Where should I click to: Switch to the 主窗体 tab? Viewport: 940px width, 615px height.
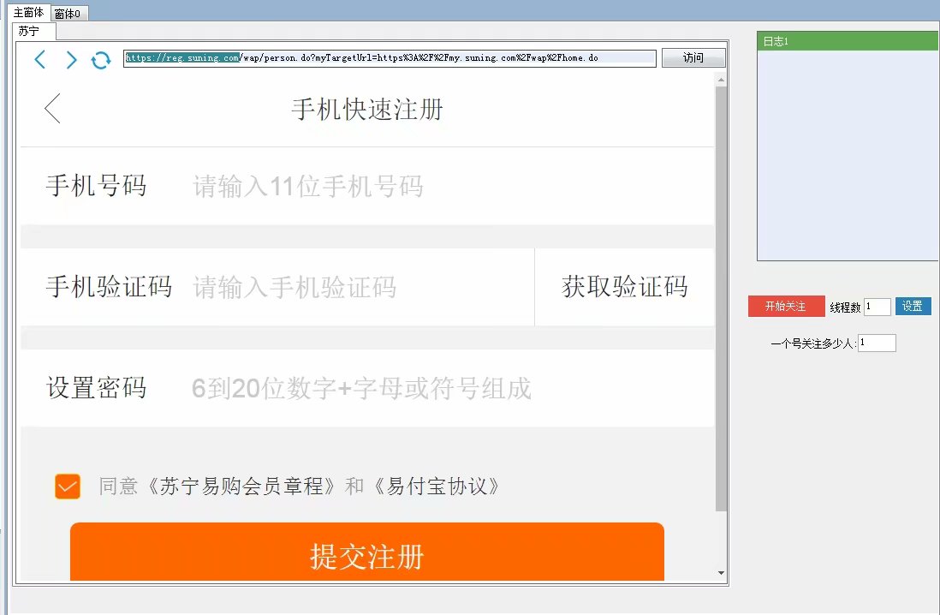[x=28, y=12]
